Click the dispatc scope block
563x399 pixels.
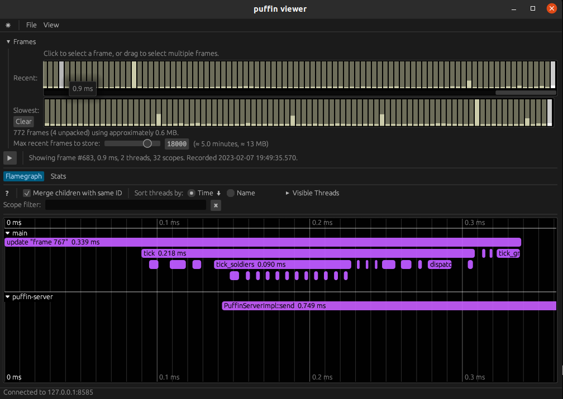click(440, 265)
